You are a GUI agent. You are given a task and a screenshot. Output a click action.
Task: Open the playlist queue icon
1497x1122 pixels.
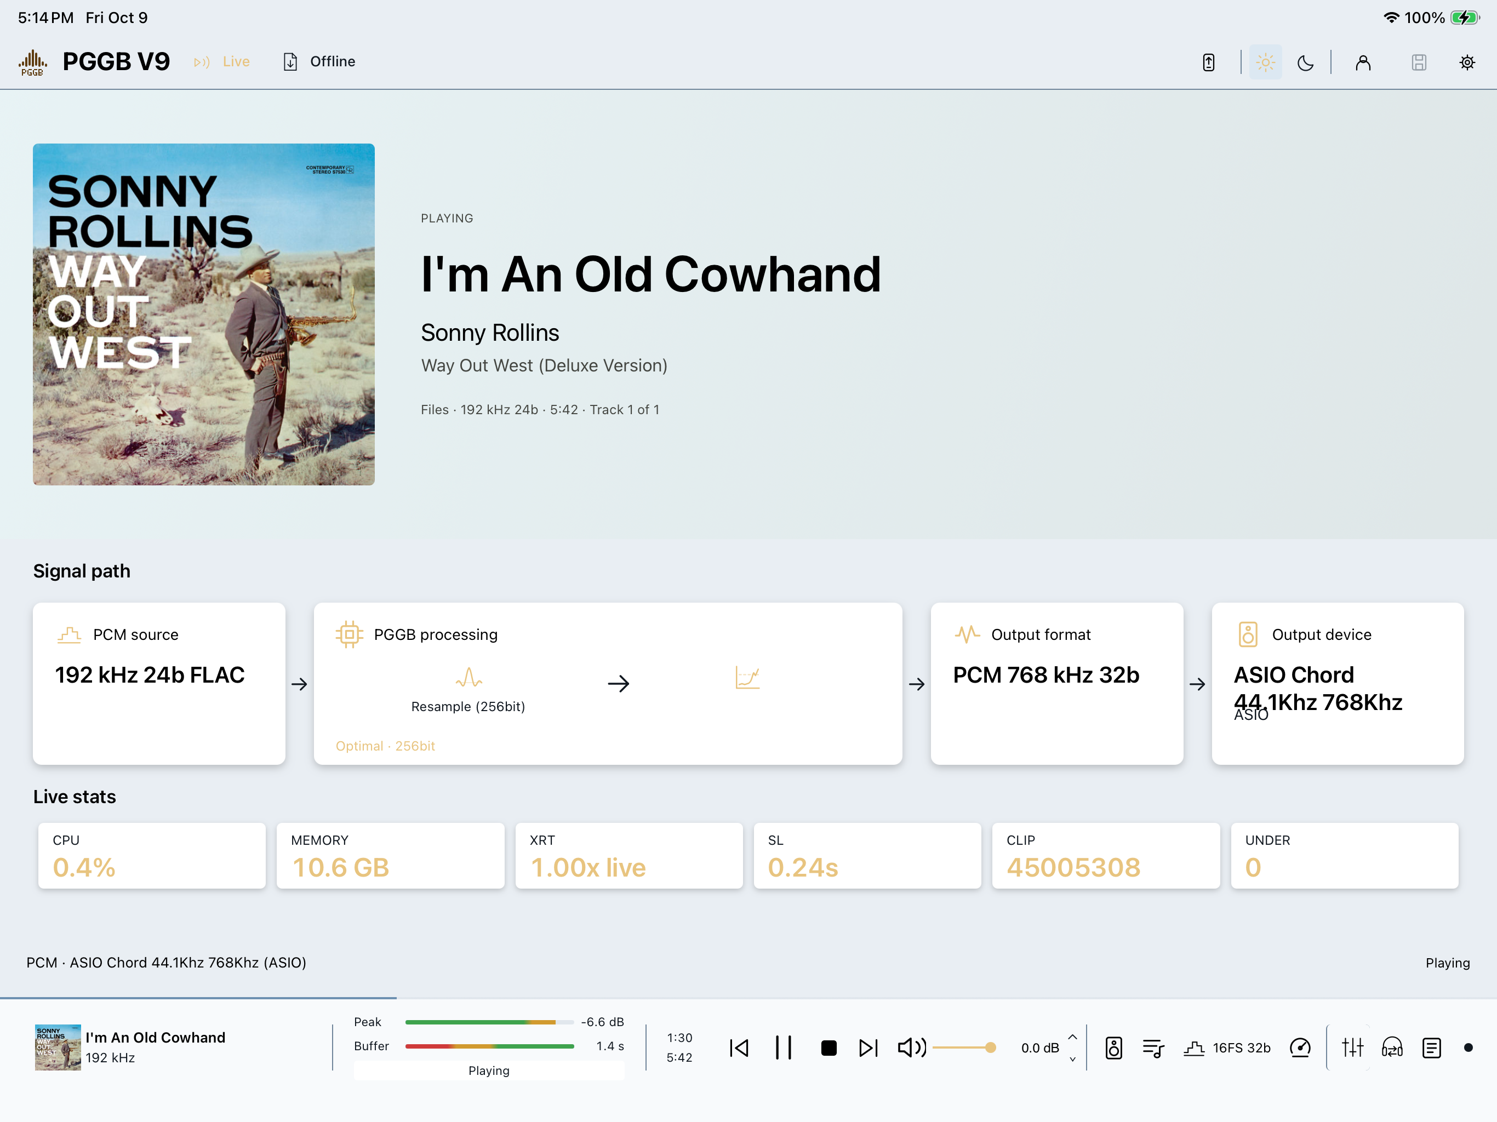click(1152, 1047)
